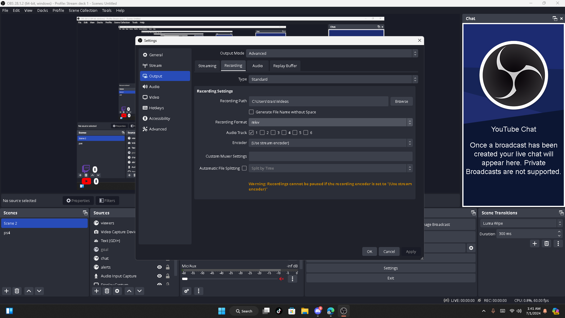Check Audio Track 5
The height and width of the screenshot is (318, 565).
pyautogui.click(x=295, y=132)
